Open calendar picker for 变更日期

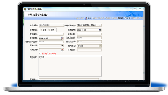100,30
